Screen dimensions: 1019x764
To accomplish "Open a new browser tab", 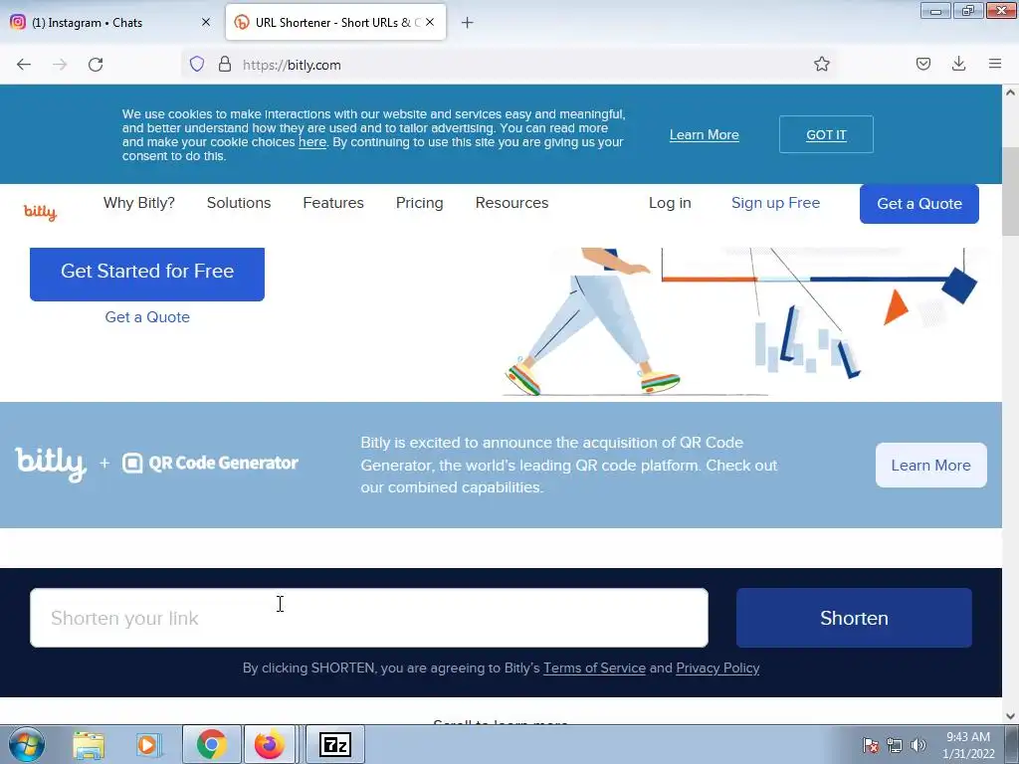I will [467, 23].
